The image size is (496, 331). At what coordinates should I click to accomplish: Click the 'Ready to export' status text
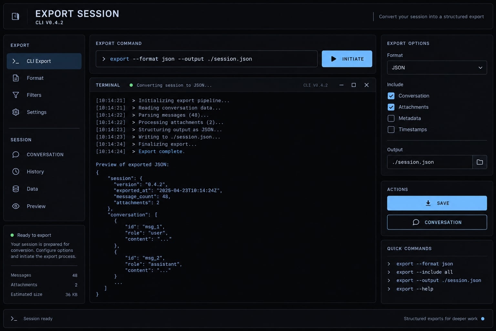pos(34,235)
